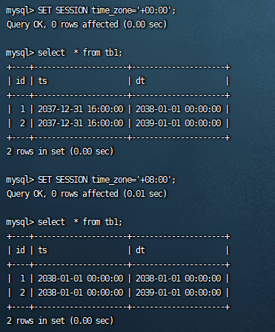Click the second 'select * from tbl;' command
This screenshot has height=332, width=275.
pyautogui.click(x=80, y=222)
